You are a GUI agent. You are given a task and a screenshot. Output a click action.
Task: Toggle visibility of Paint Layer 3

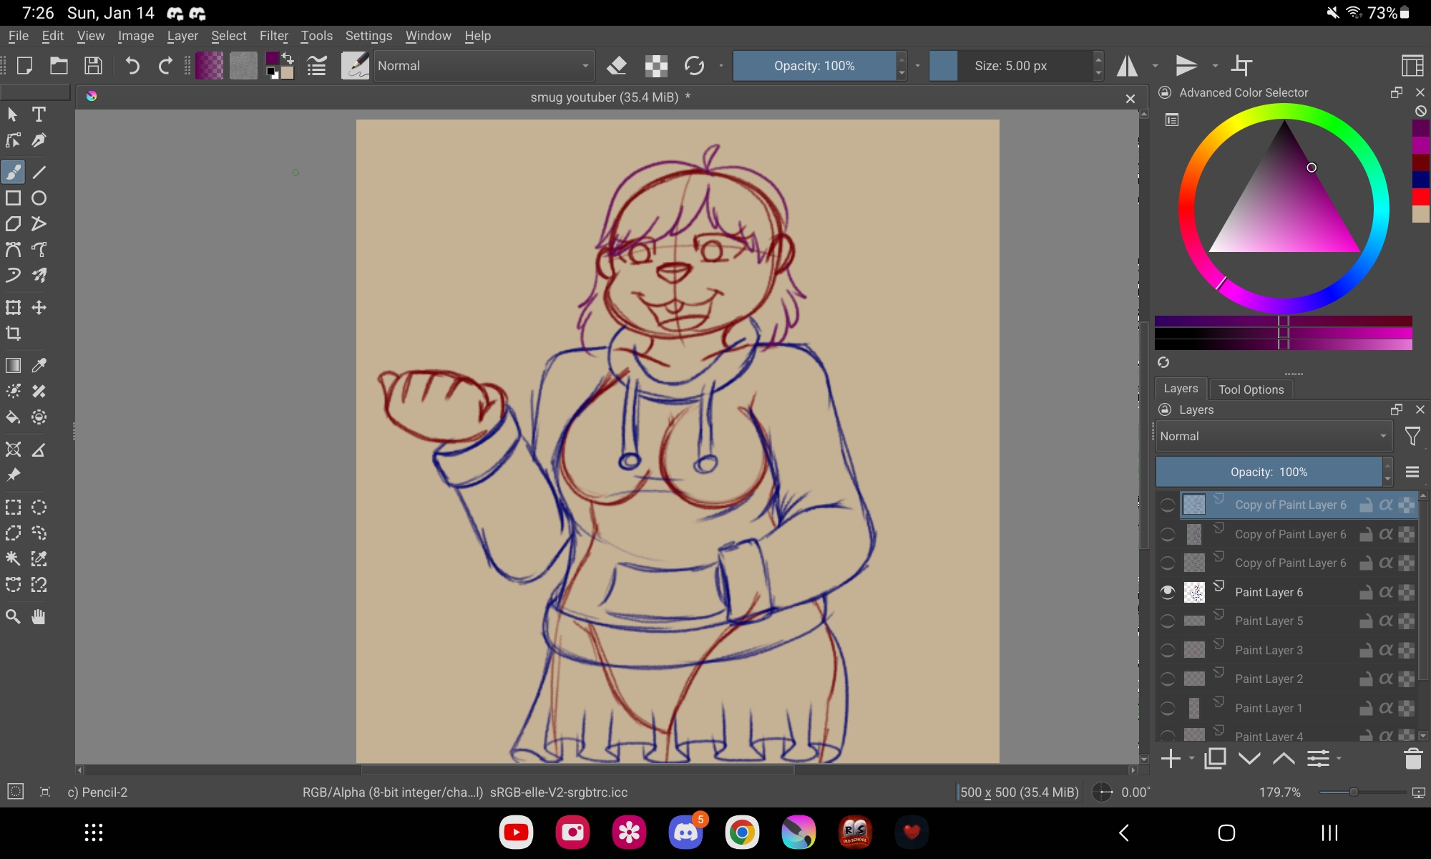click(1168, 650)
